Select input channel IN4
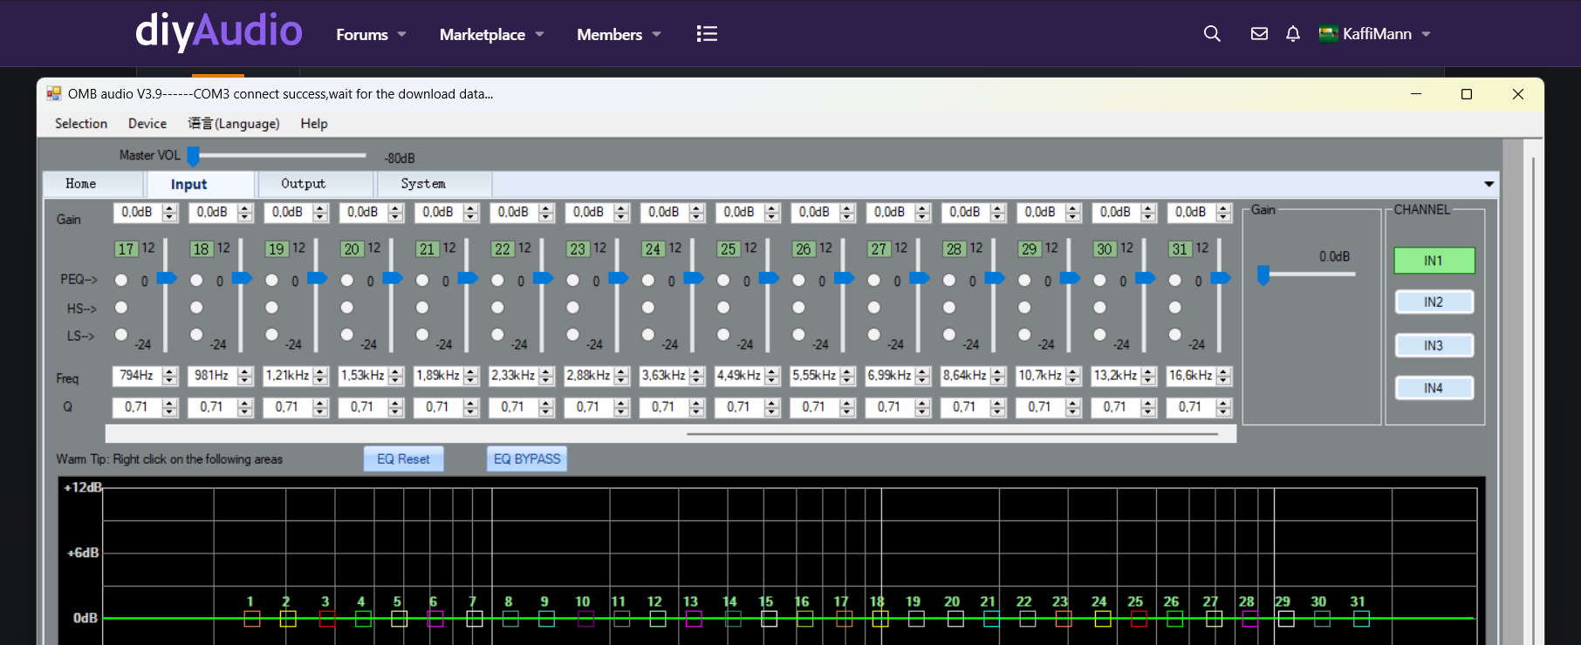 pyautogui.click(x=1434, y=388)
